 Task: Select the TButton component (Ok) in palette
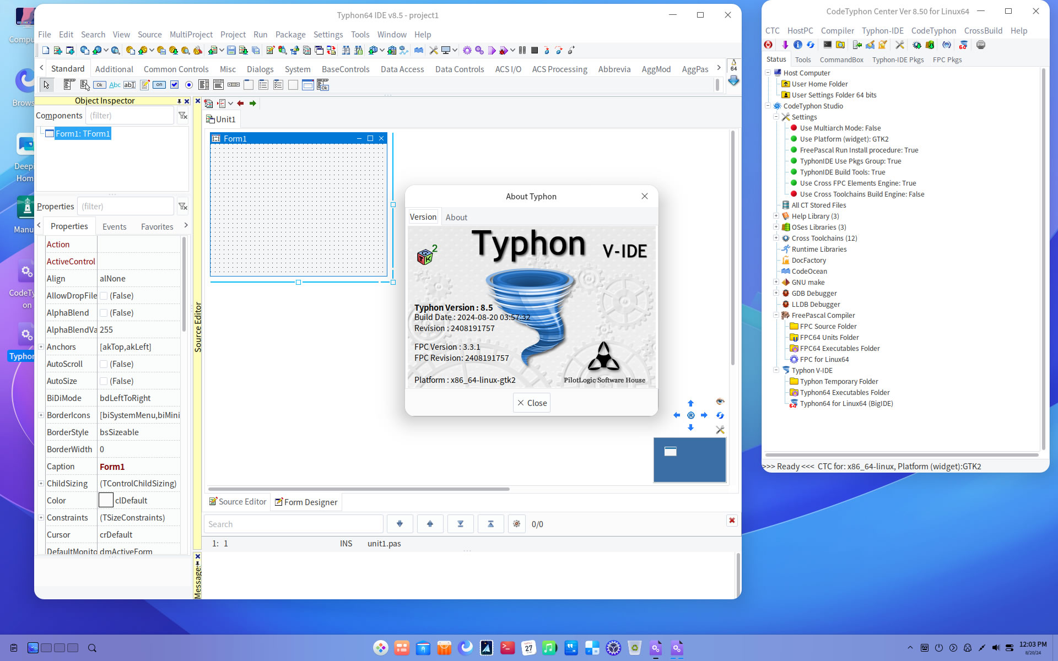point(100,85)
